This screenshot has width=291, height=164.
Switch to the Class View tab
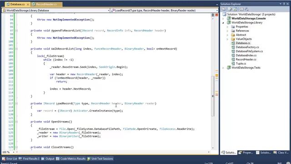click(x=281, y=153)
